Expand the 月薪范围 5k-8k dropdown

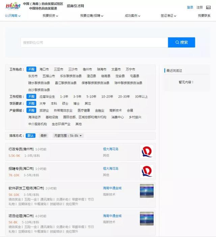click(x=68, y=136)
